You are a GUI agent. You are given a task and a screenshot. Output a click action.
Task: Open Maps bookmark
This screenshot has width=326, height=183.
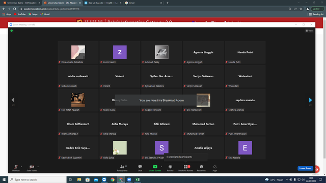[33, 14]
